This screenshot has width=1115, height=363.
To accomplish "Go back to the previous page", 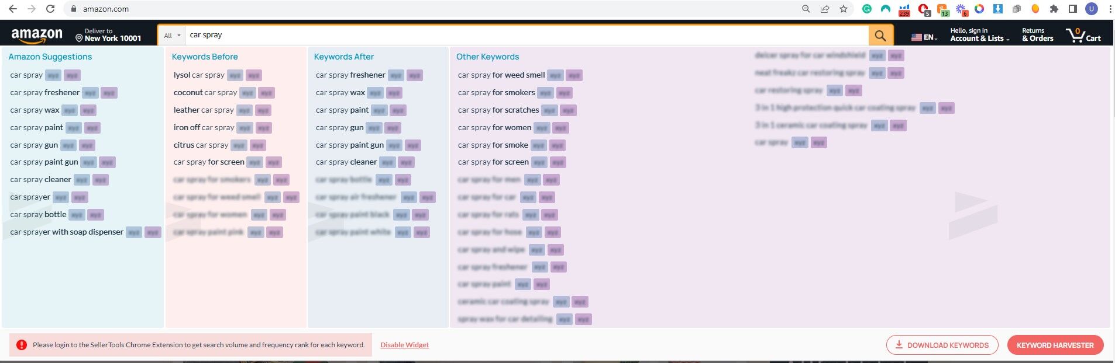I will (x=13, y=9).
